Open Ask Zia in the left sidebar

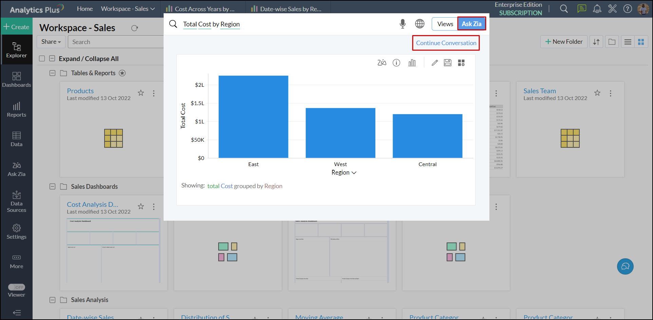point(16,169)
